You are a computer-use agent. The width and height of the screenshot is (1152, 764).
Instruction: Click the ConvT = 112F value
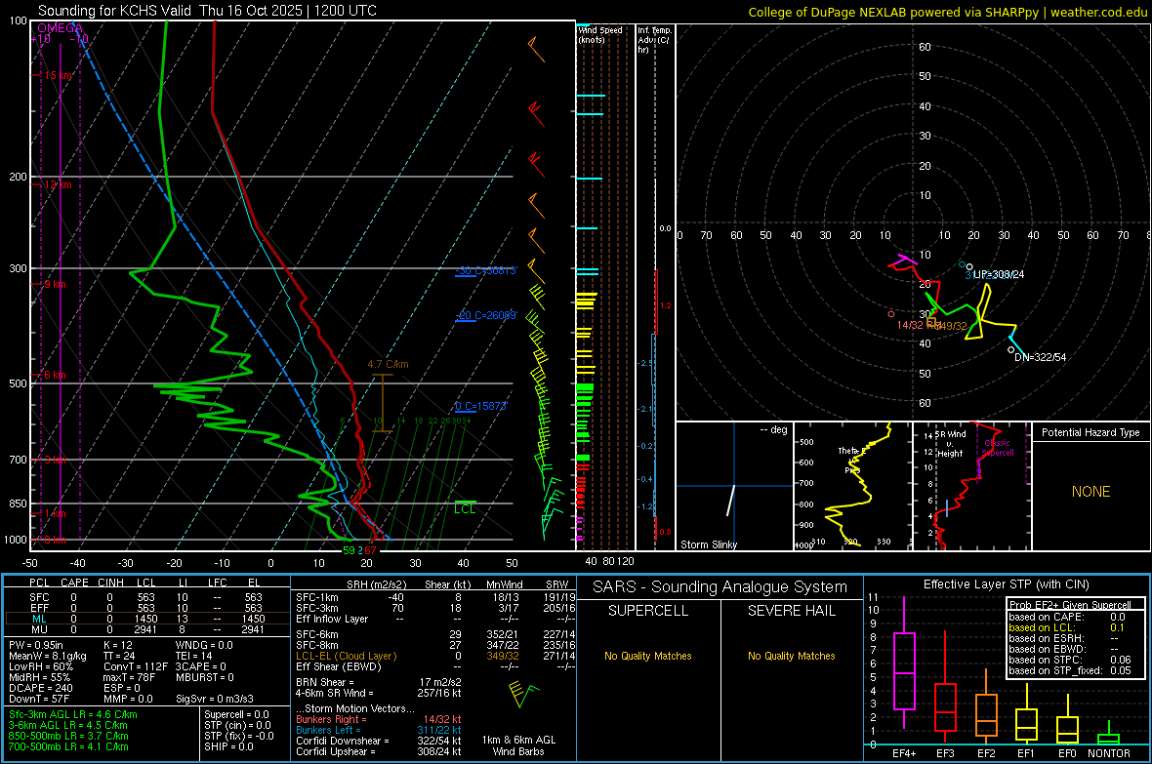coord(135,666)
